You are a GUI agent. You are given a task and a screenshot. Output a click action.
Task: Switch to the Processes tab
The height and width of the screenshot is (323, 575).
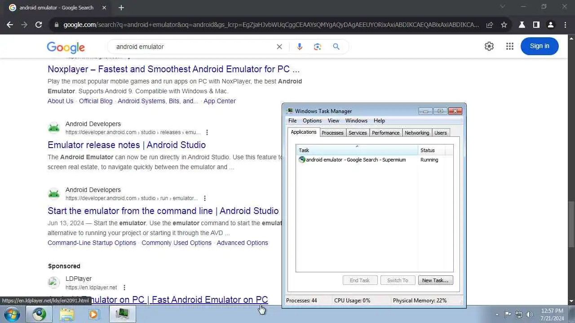tap(332, 133)
